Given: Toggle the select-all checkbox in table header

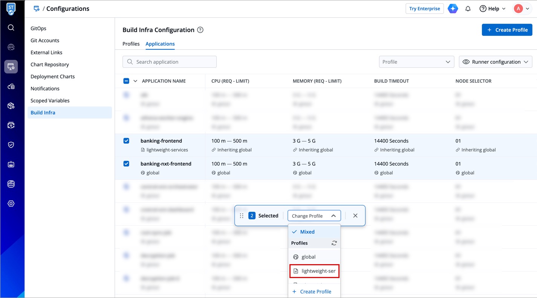Looking at the screenshot, I should 126,81.
